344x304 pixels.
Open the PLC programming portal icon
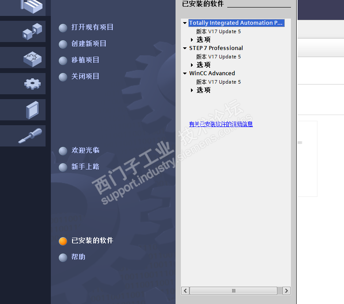pyautogui.click(x=32, y=59)
